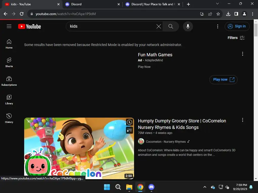Open Library in the sidebar
Image resolution: width=258 pixels, height=193 pixels.
pyautogui.click(x=9, y=100)
